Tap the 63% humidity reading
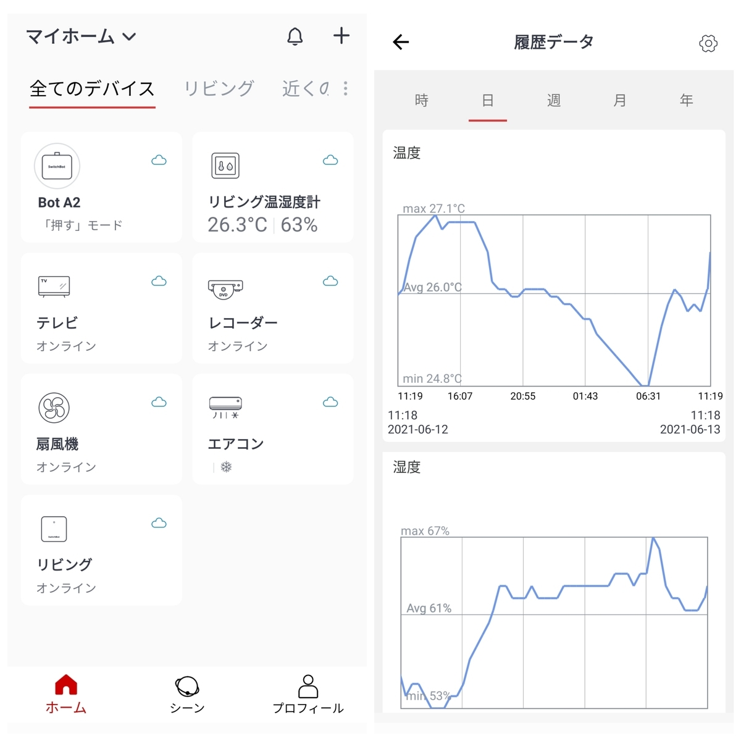This screenshot has height=741, width=741. 299,225
